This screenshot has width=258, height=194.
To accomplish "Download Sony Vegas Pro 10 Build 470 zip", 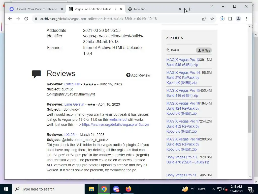I will [x=188, y=160].
